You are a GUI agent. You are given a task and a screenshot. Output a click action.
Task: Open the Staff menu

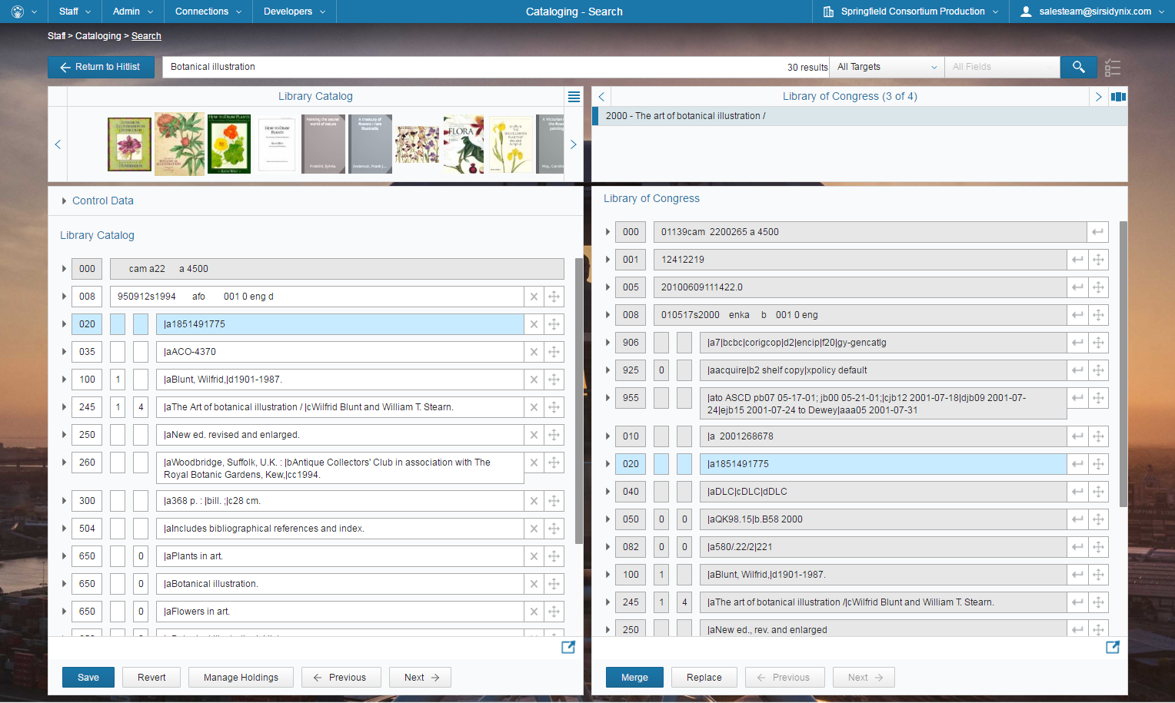75,12
